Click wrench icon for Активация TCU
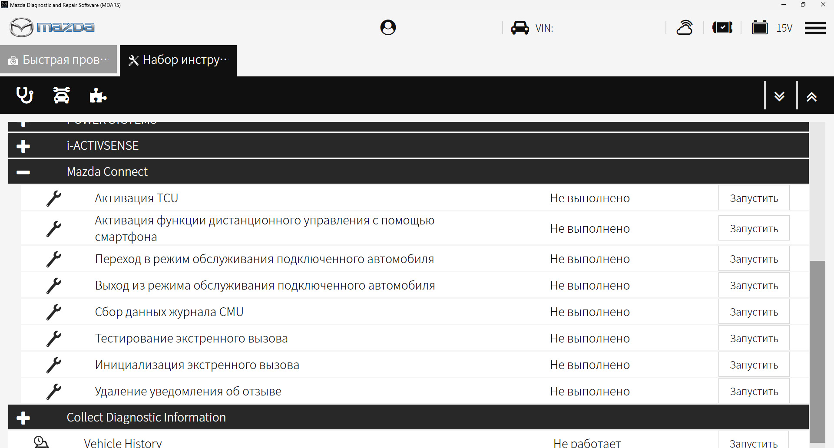This screenshot has width=834, height=448. coord(54,198)
